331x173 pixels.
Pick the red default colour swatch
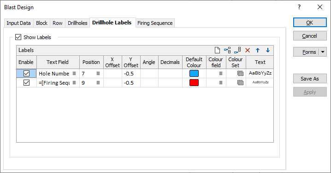[x=194, y=83]
